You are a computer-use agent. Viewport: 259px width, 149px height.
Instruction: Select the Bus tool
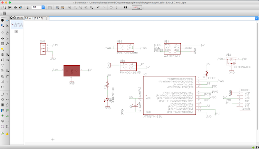point(2,110)
